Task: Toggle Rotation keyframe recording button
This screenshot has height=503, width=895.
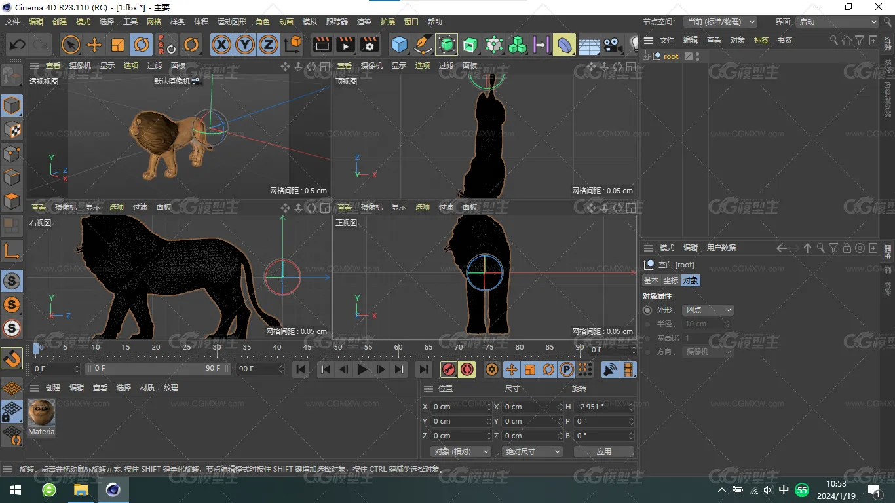Action: click(x=548, y=369)
